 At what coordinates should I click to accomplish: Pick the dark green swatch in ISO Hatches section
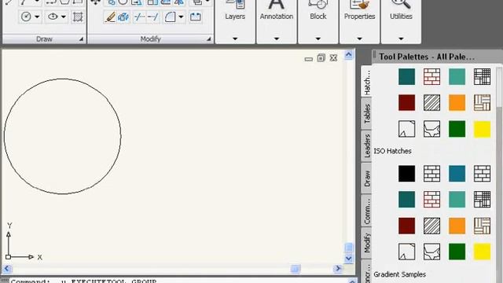pos(457,252)
